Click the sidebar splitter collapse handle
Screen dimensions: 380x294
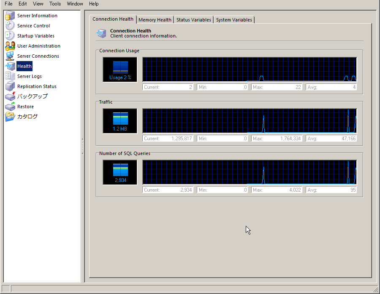click(82, 146)
